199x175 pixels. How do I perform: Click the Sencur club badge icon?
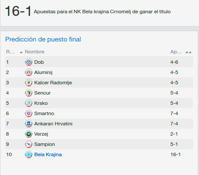(x=29, y=93)
